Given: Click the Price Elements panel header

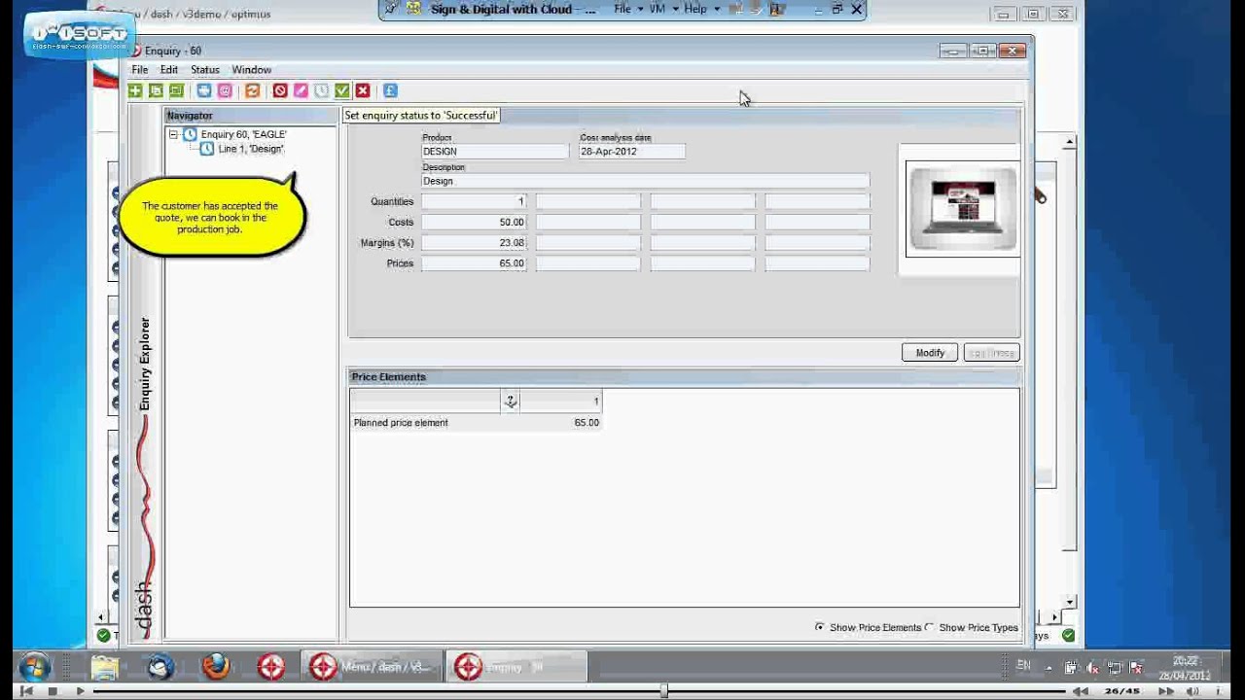Looking at the screenshot, I should pyautogui.click(x=685, y=377).
